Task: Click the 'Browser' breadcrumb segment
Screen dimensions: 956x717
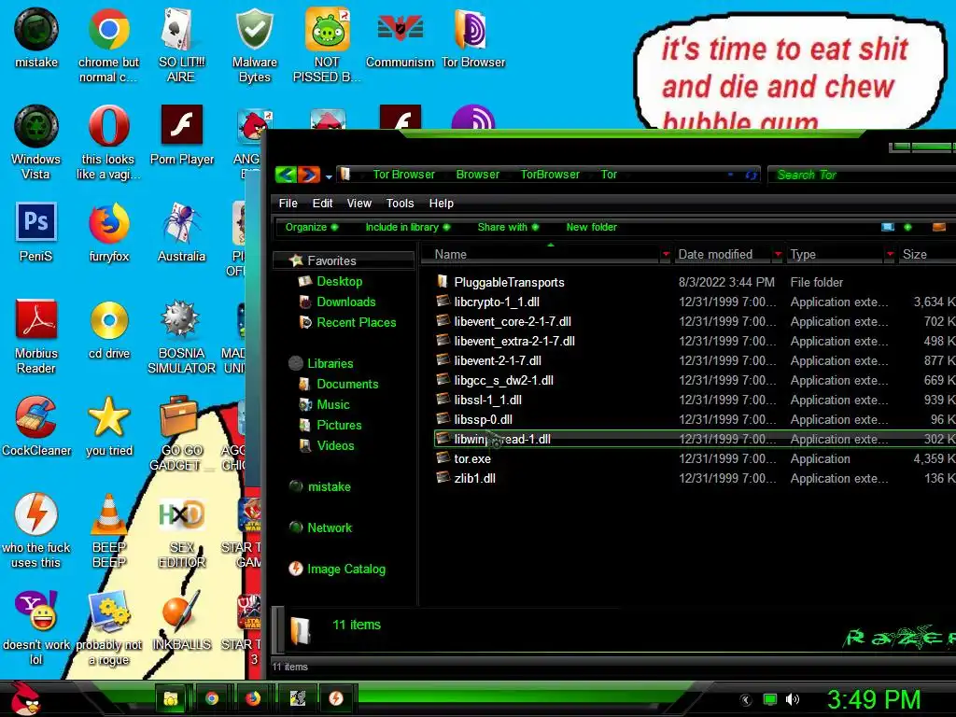Action: pos(477,175)
